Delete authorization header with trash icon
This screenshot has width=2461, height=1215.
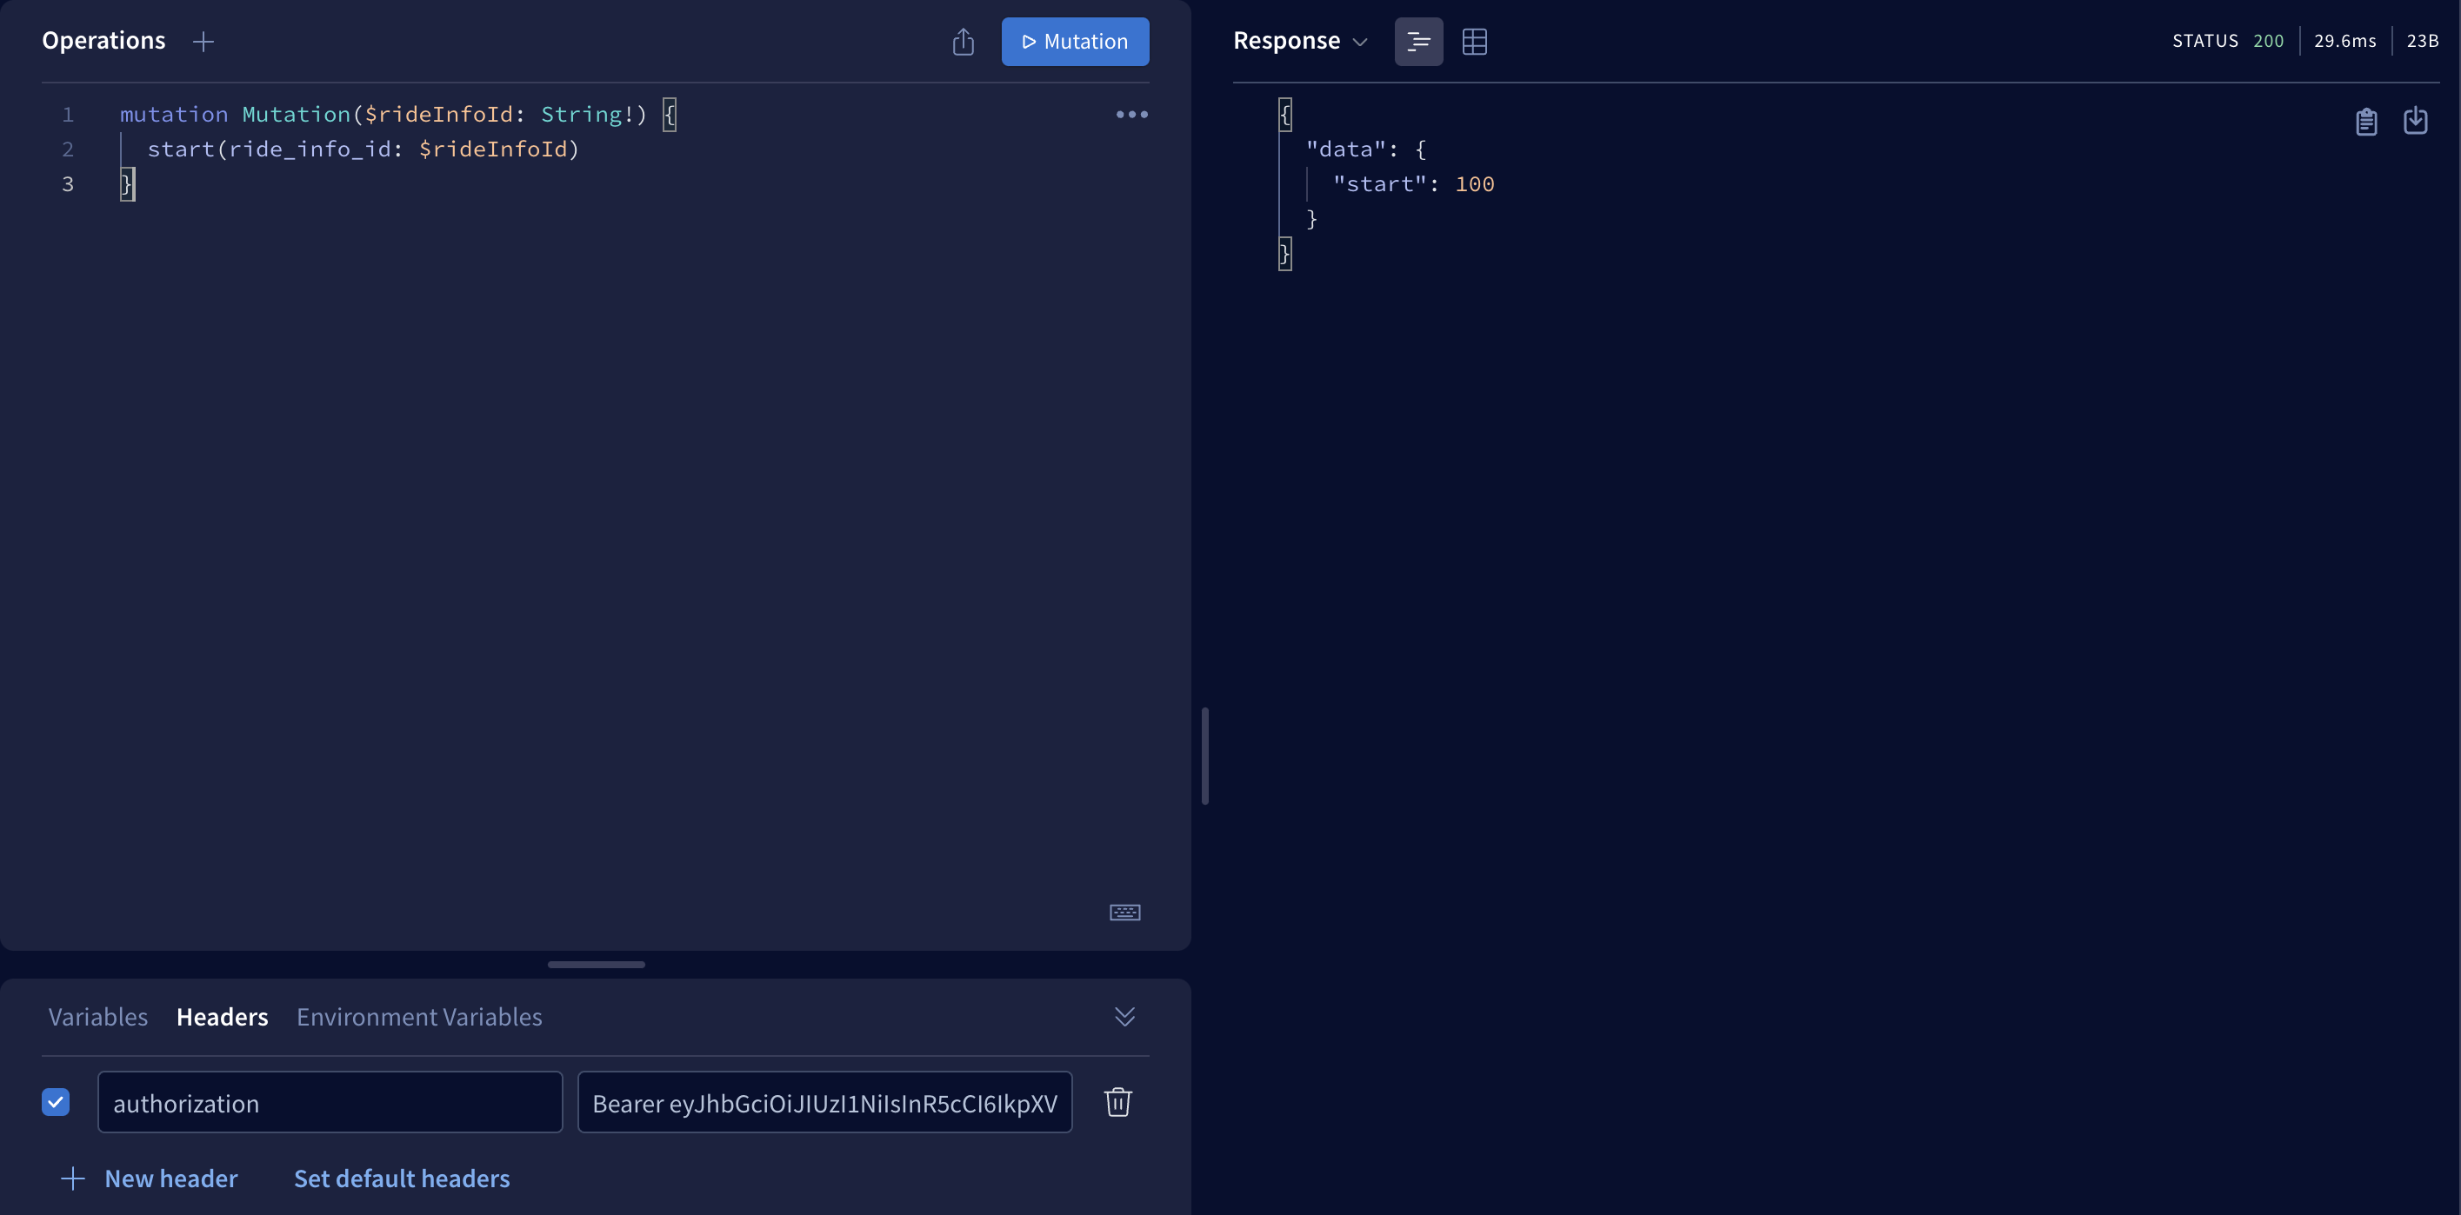coord(1117,1102)
